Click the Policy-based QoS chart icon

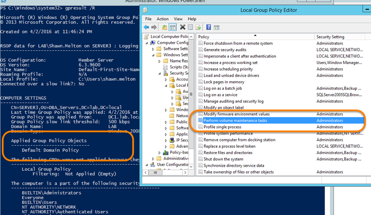166,152
